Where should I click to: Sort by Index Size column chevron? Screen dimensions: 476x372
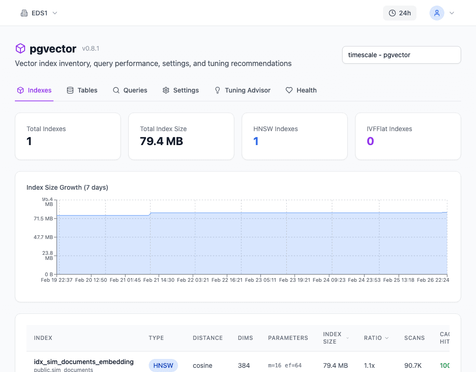347,338
